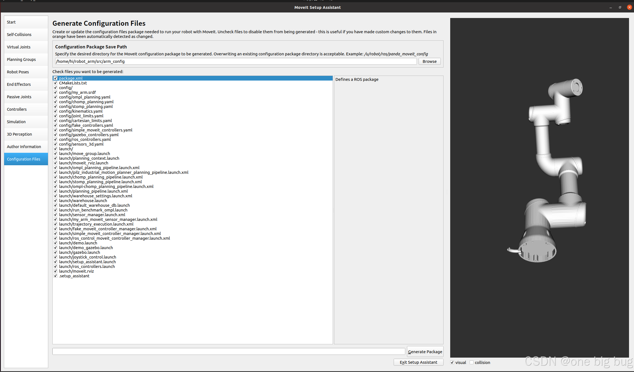Select launch/moveit.rviz in the file list
The width and height of the screenshot is (634, 372).
click(x=77, y=271)
